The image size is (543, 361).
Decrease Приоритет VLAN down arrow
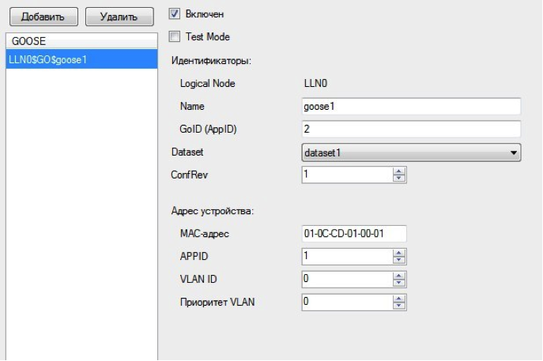(x=399, y=306)
